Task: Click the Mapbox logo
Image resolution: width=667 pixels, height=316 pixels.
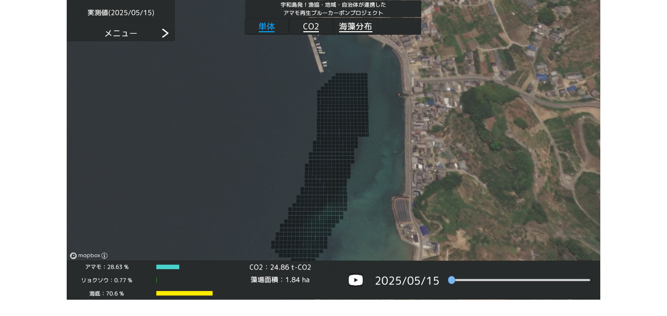Action: (85, 256)
